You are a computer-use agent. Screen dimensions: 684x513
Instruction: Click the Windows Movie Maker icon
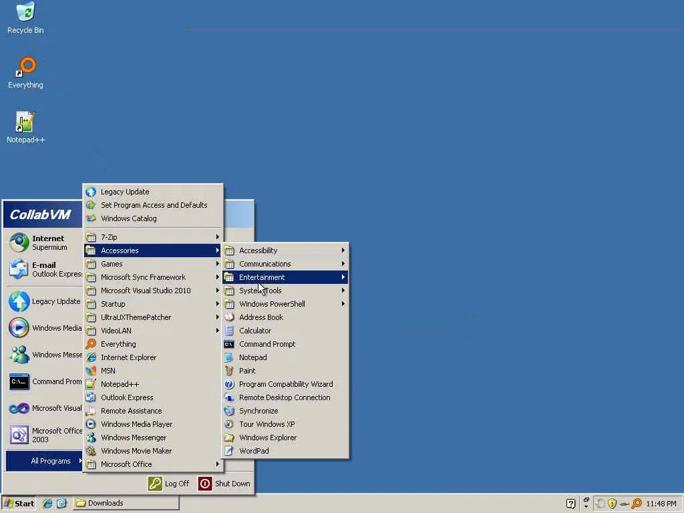click(91, 451)
